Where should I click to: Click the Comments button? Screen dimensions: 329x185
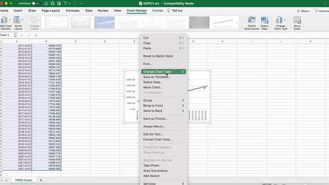321,11
